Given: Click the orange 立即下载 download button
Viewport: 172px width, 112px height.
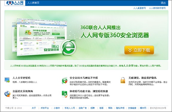Looking at the screenshot, I should pos(139,50).
